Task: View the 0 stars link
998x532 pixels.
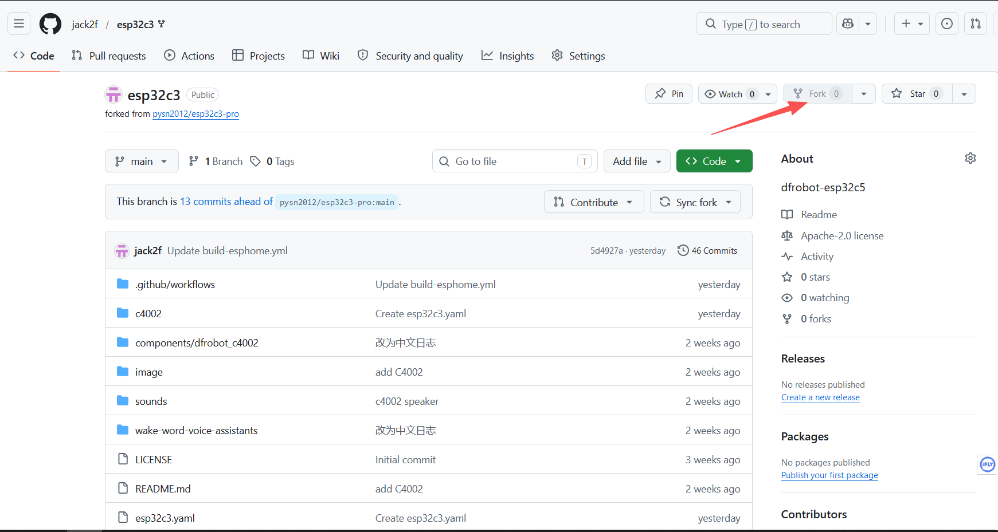Action: (x=805, y=277)
